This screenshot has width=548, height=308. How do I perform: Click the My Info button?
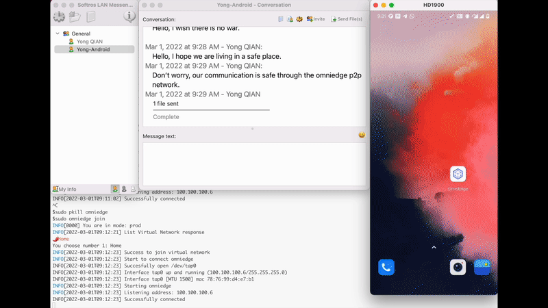(65, 189)
